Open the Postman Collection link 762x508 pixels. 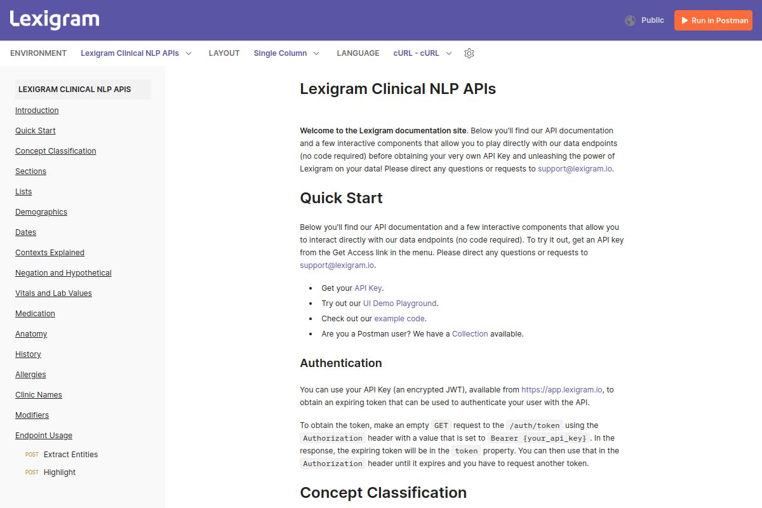click(x=470, y=334)
